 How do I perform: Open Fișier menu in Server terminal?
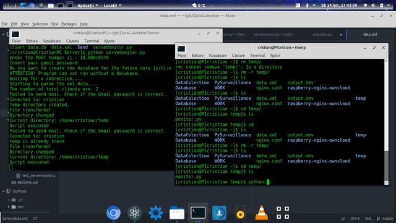coord(17,41)
